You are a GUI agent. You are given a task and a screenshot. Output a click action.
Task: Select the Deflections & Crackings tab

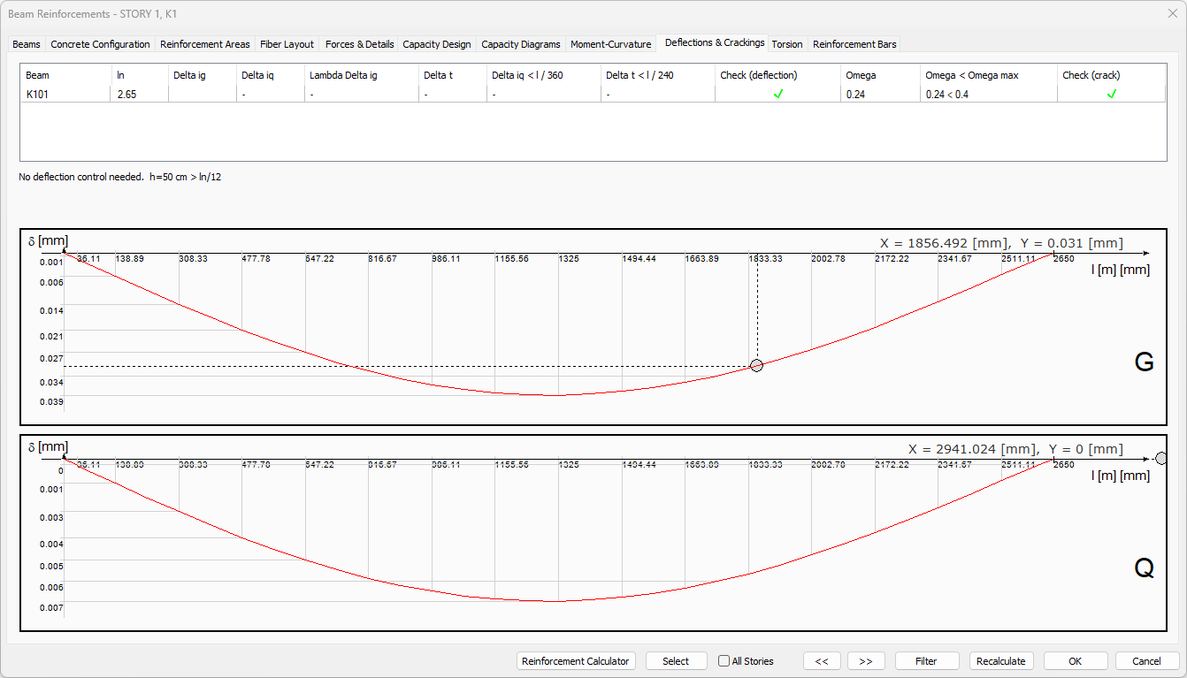[x=715, y=42]
